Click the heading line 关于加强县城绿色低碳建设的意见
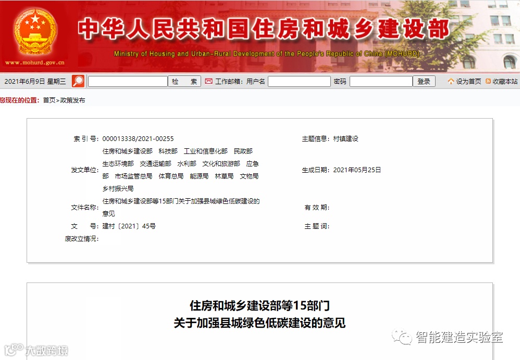 coord(259,323)
